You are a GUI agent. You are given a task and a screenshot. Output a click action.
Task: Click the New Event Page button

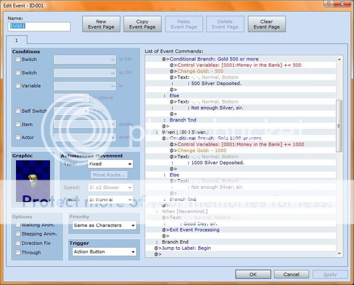(101, 24)
